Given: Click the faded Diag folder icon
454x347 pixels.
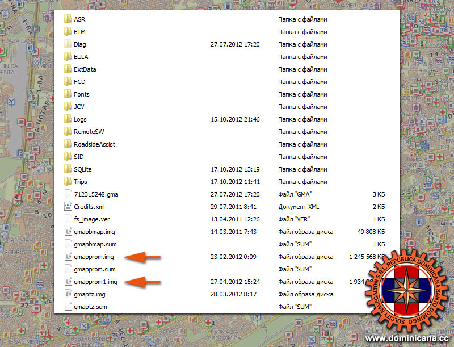Looking at the screenshot, I should click(68, 44).
